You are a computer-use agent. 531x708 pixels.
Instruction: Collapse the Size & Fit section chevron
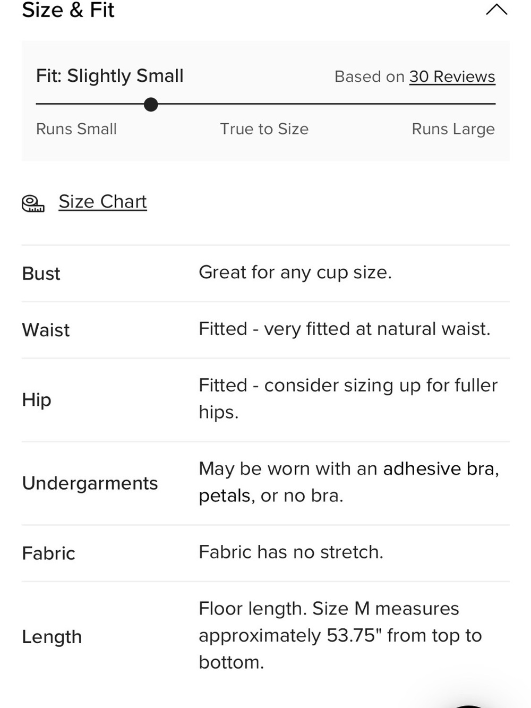coord(496,10)
